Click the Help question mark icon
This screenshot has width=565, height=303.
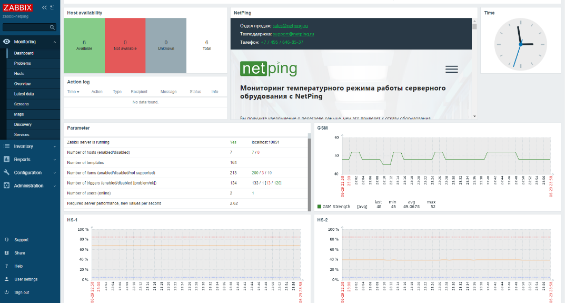point(6,266)
